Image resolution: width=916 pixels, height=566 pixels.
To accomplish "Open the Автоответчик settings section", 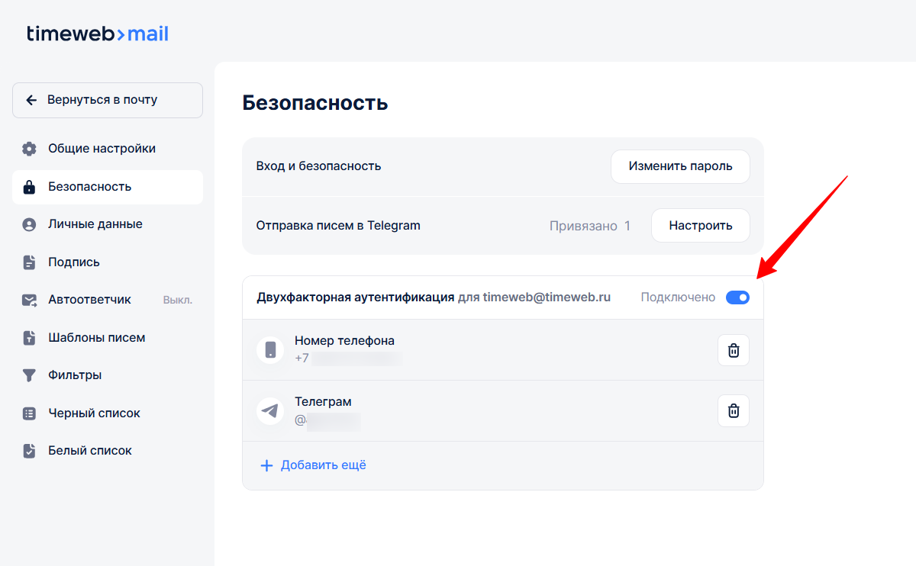I will coord(89,300).
